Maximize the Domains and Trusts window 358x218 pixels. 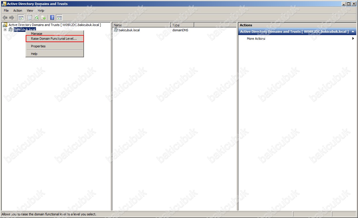pyautogui.click(x=349, y=4)
